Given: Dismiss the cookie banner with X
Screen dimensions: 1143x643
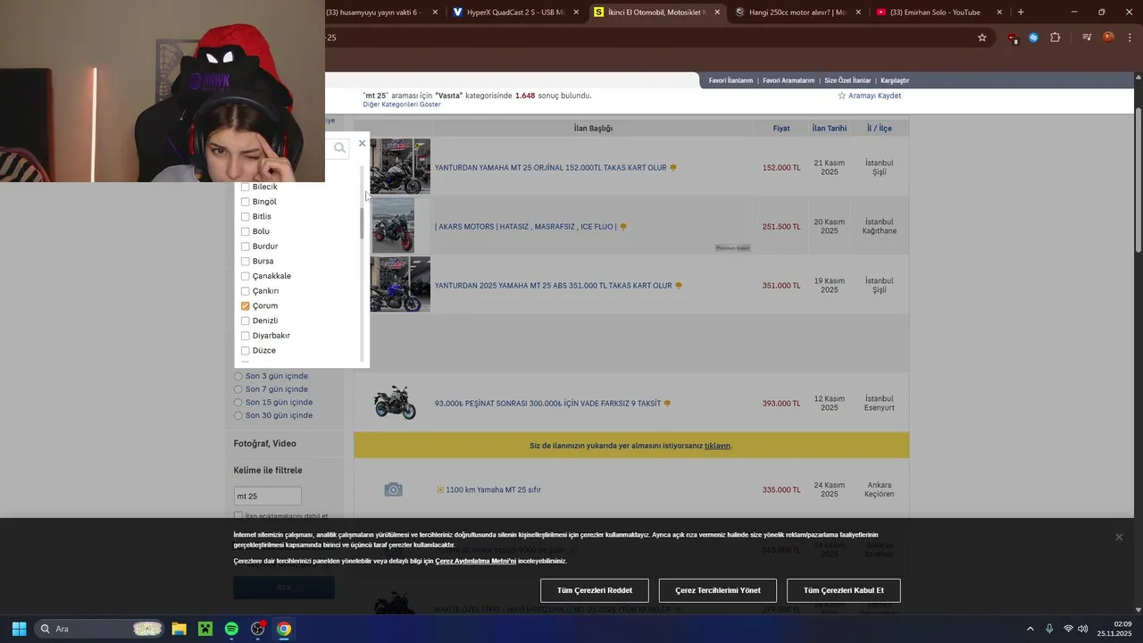Looking at the screenshot, I should pyautogui.click(x=1119, y=537).
